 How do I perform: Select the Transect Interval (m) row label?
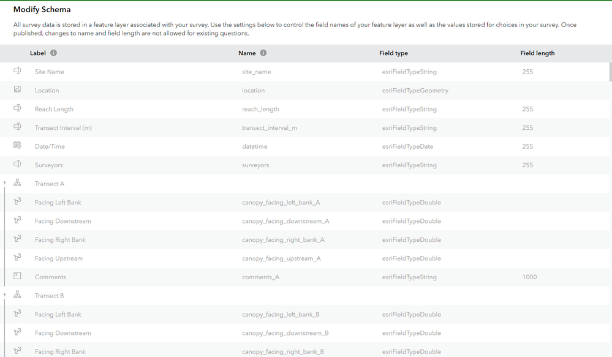click(x=63, y=128)
